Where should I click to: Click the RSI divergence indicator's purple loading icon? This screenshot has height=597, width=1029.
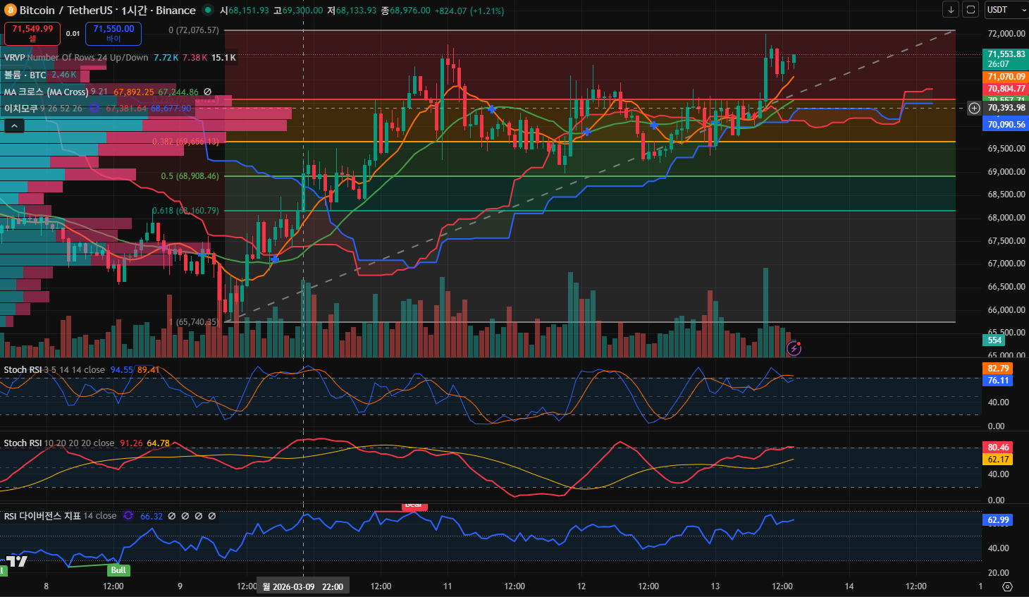pyautogui.click(x=128, y=516)
